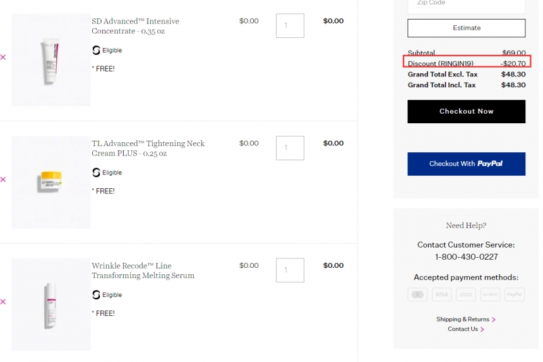
Task: Select quantity box for SD Advanced Concentrate
Action: point(290,26)
